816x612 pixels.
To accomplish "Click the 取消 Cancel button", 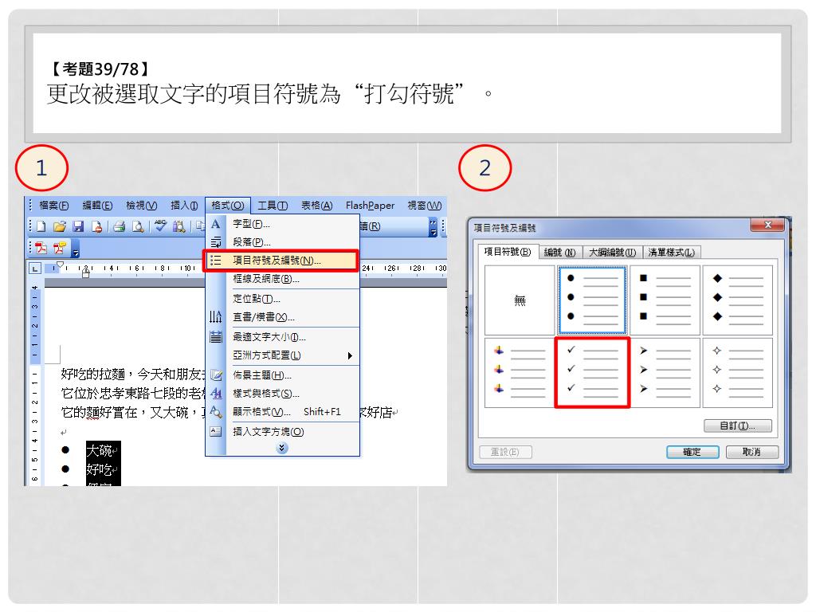I will [x=752, y=452].
